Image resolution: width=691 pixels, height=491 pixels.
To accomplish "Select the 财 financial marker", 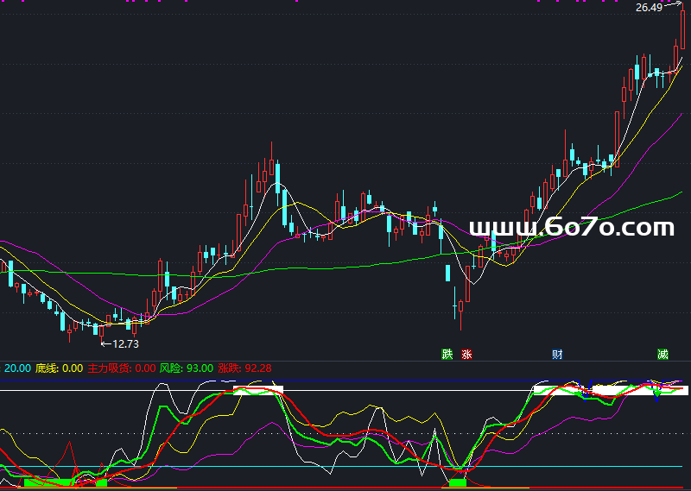I will click(x=558, y=354).
